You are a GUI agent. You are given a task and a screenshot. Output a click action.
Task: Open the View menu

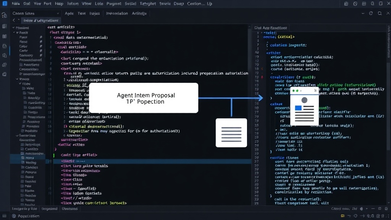[86, 4]
